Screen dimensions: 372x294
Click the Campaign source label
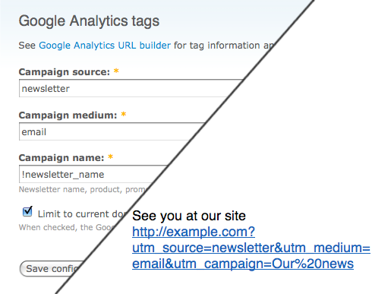click(65, 72)
